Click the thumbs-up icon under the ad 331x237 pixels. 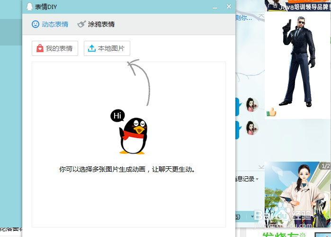(x=271, y=112)
